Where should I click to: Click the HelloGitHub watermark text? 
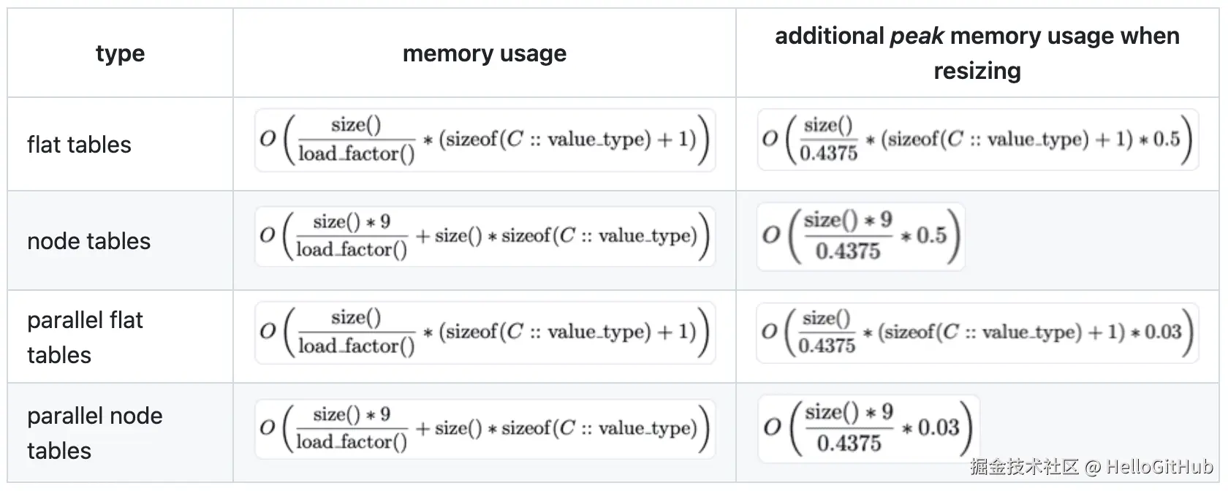1159,466
